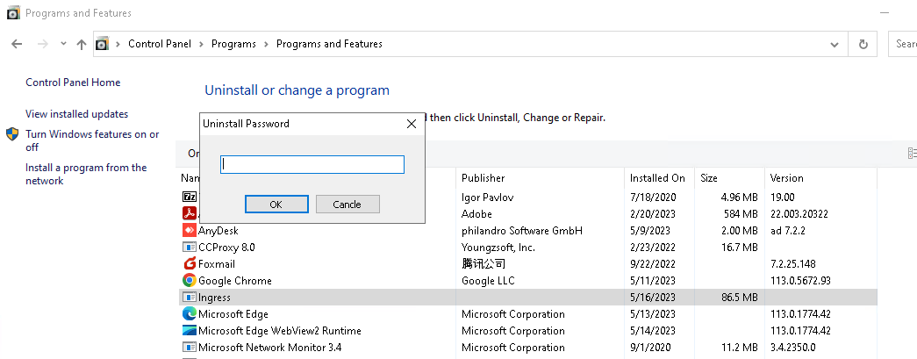Click the Foxmail application icon
This screenshot has height=359, width=917.
pos(189,264)
